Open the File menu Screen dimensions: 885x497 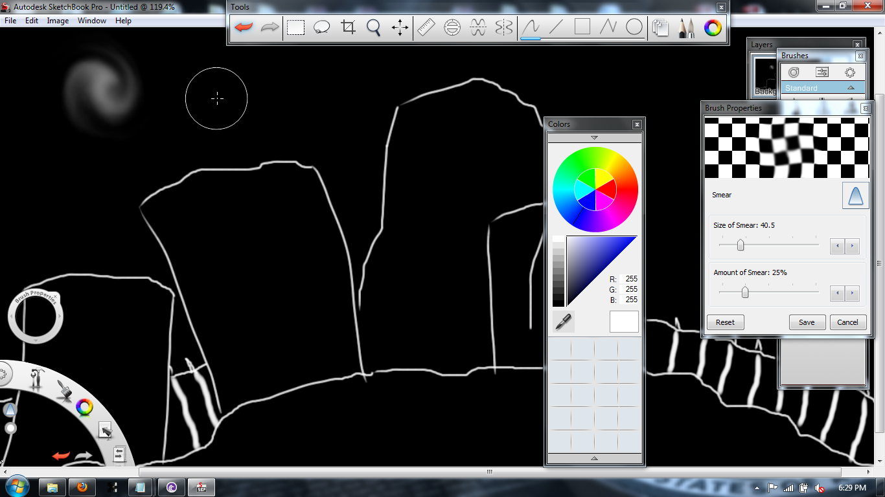pyautogui.click(x=10, y=21)
